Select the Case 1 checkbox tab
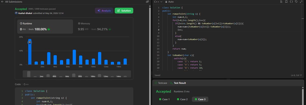Screen dimensions: 306x105 [x=164, y=99]
